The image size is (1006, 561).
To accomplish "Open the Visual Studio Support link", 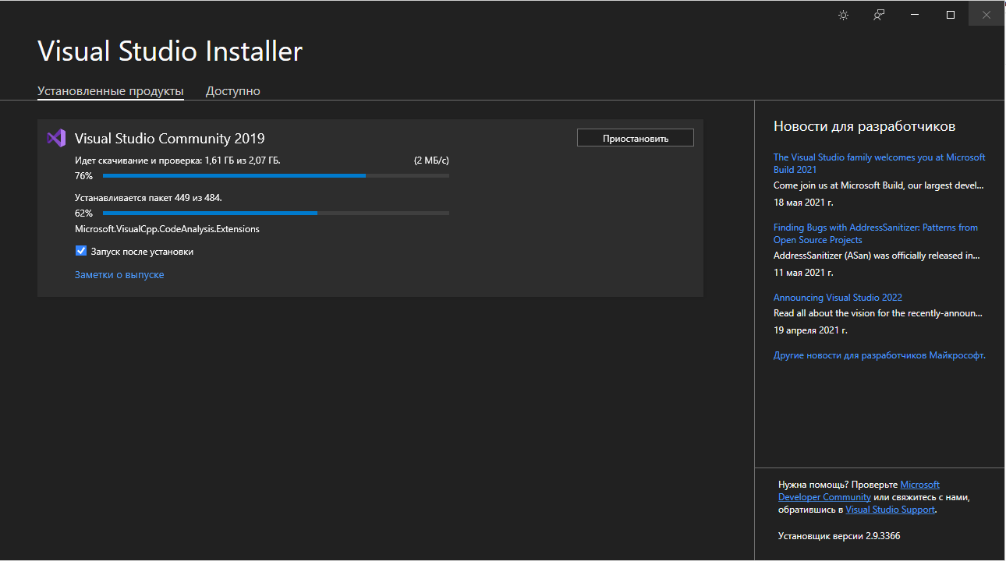I will (x=890, y=510).
